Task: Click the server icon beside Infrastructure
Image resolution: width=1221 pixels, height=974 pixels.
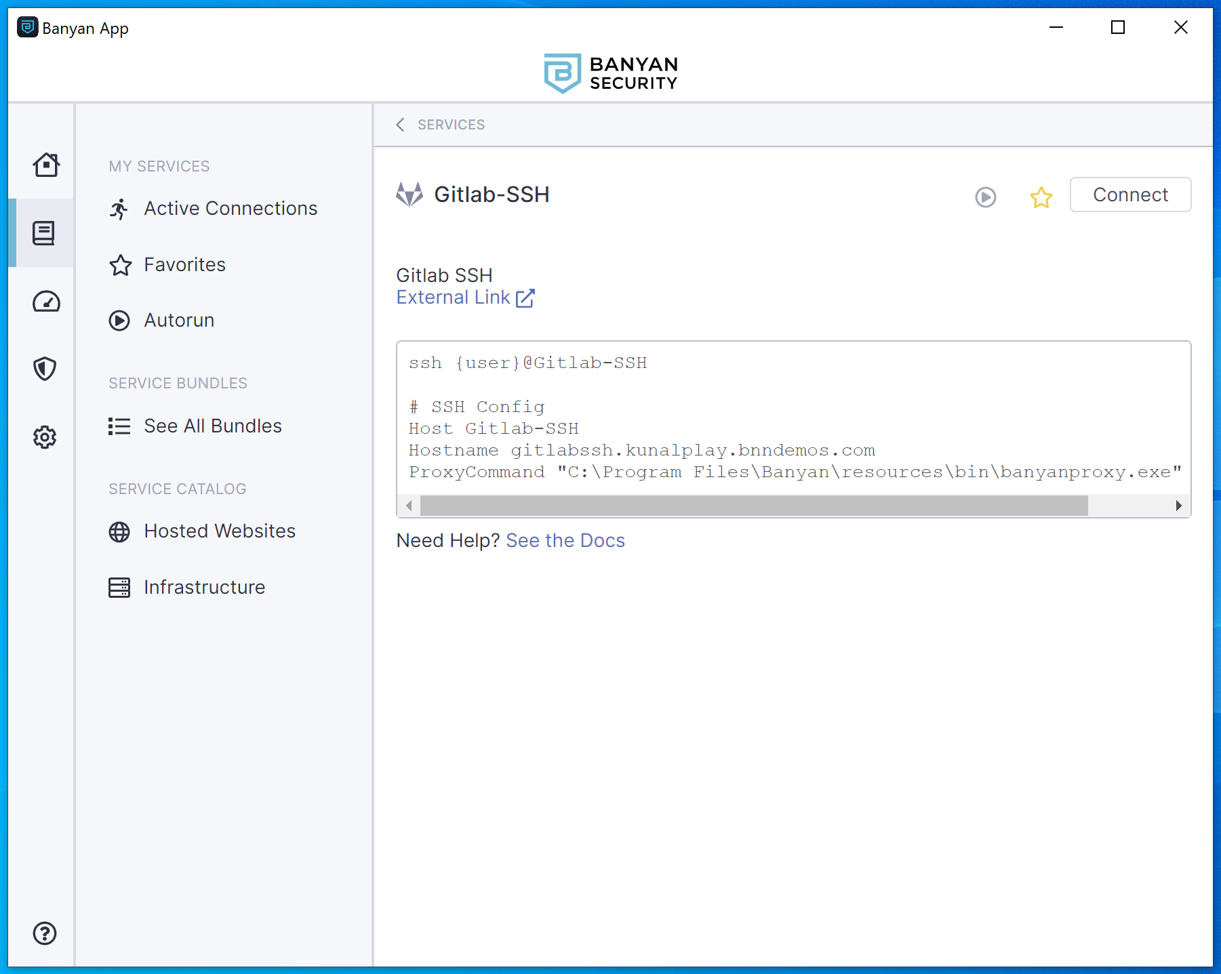Action: coord(119,588)
